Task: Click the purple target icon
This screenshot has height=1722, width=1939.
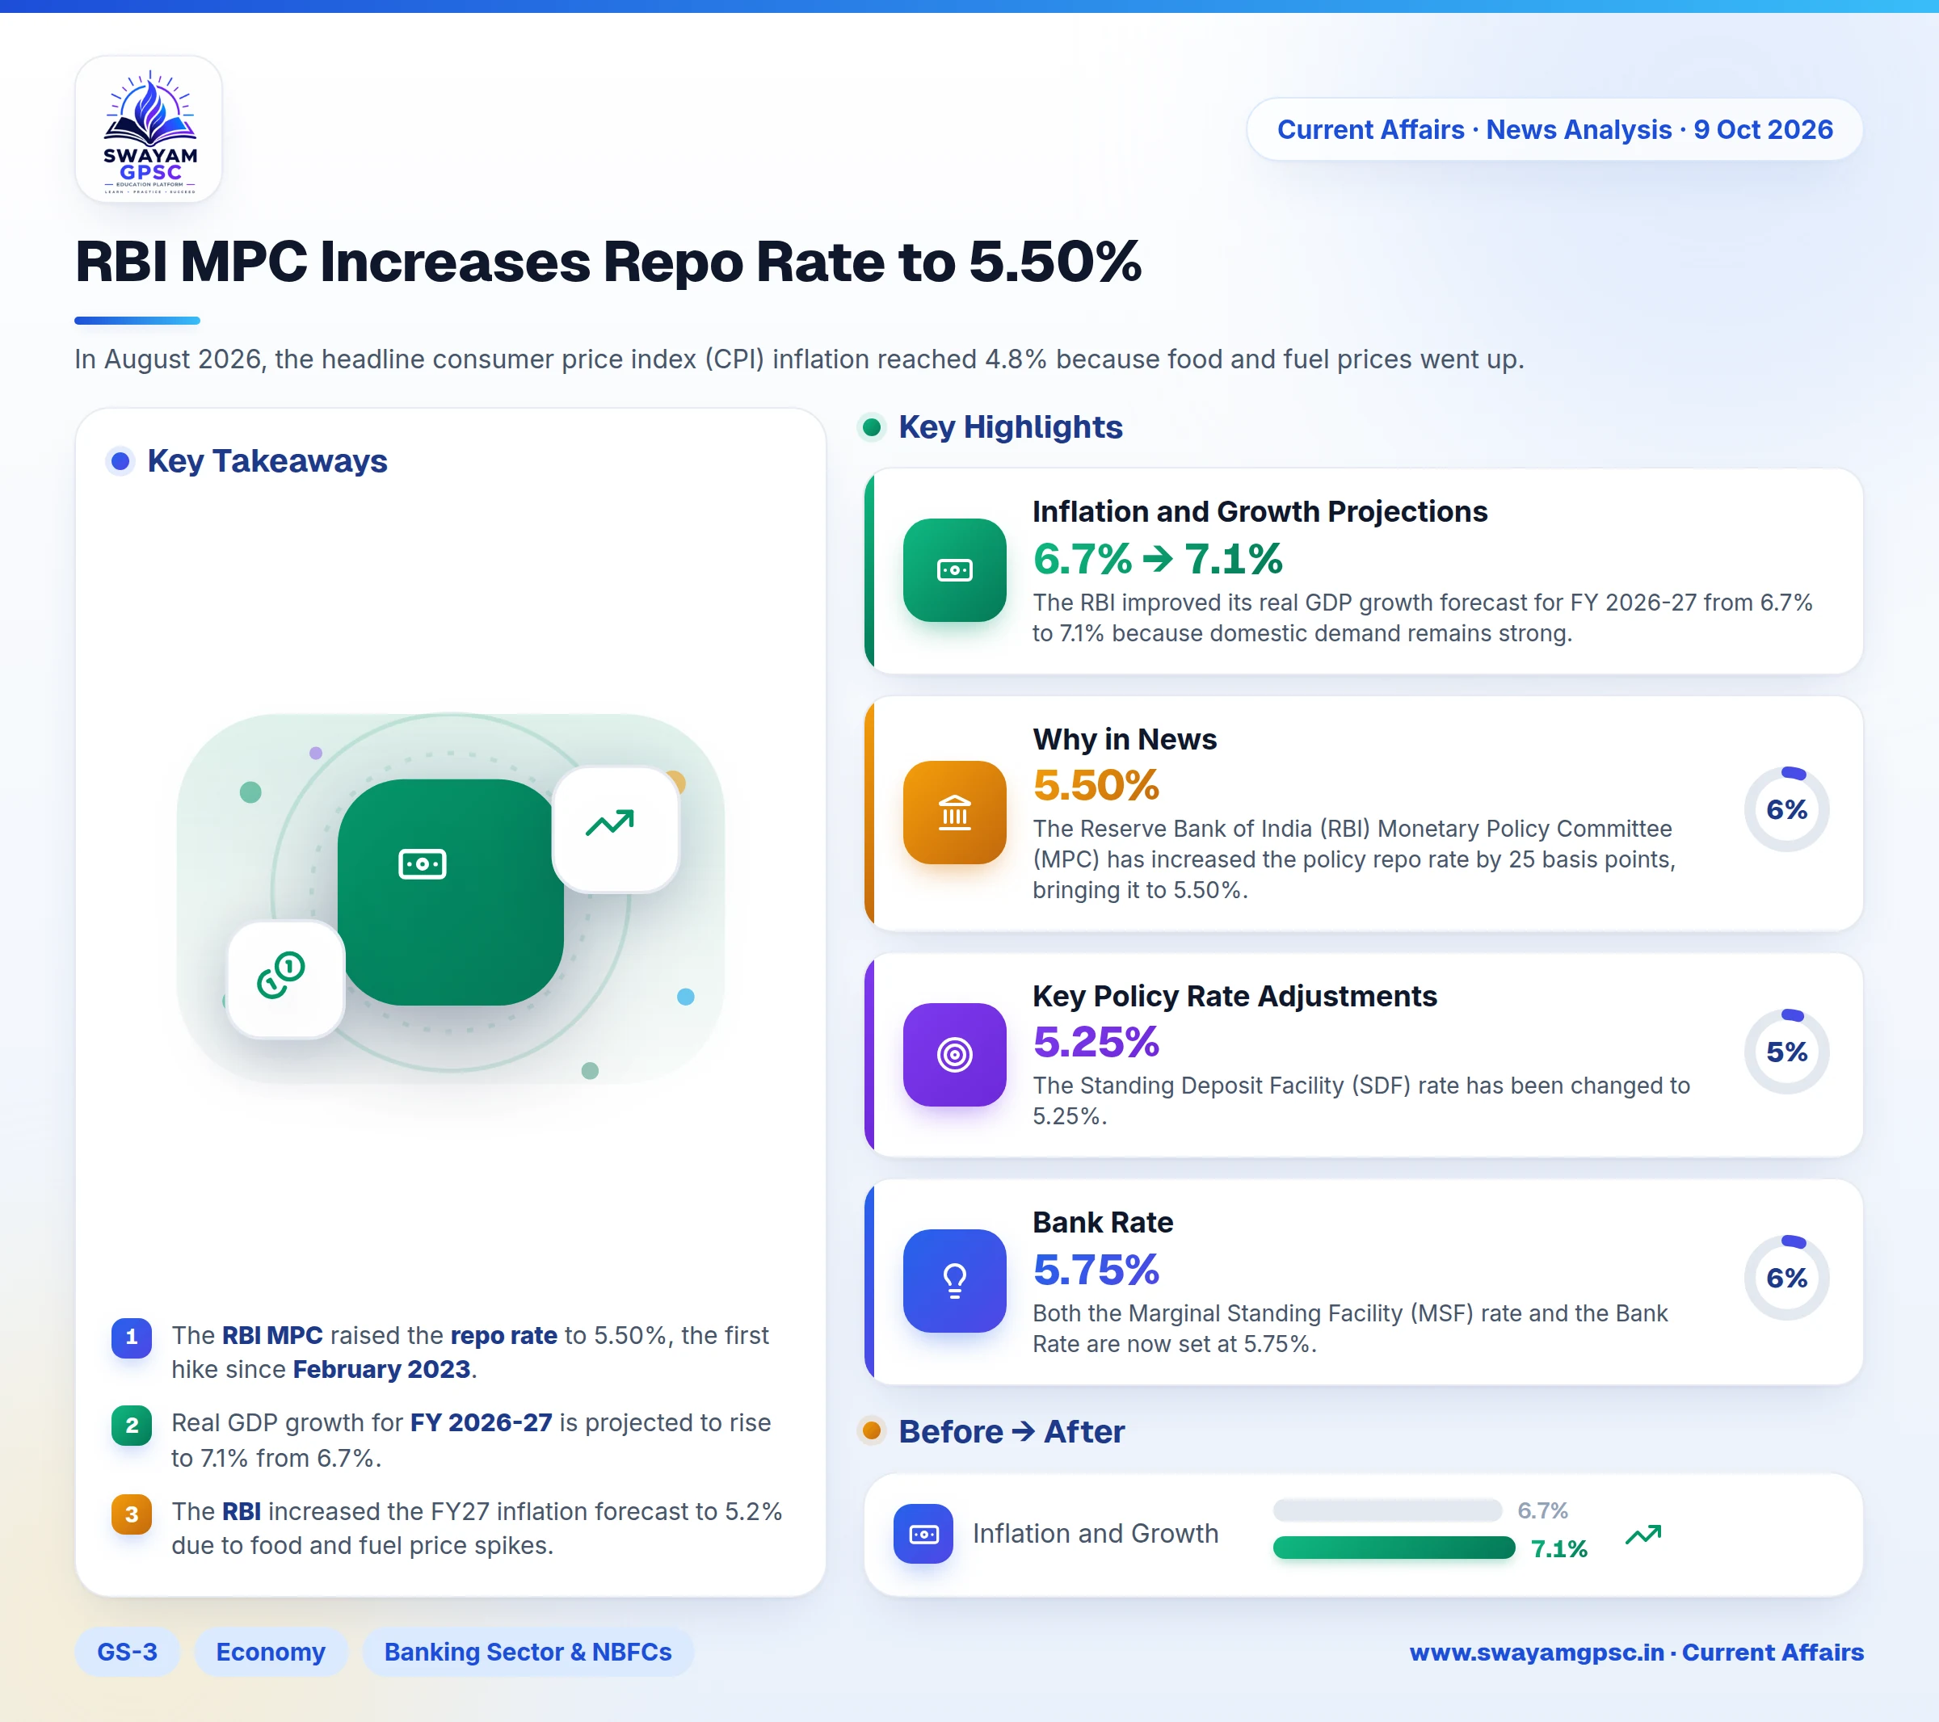Action: tap(954, 1054)
